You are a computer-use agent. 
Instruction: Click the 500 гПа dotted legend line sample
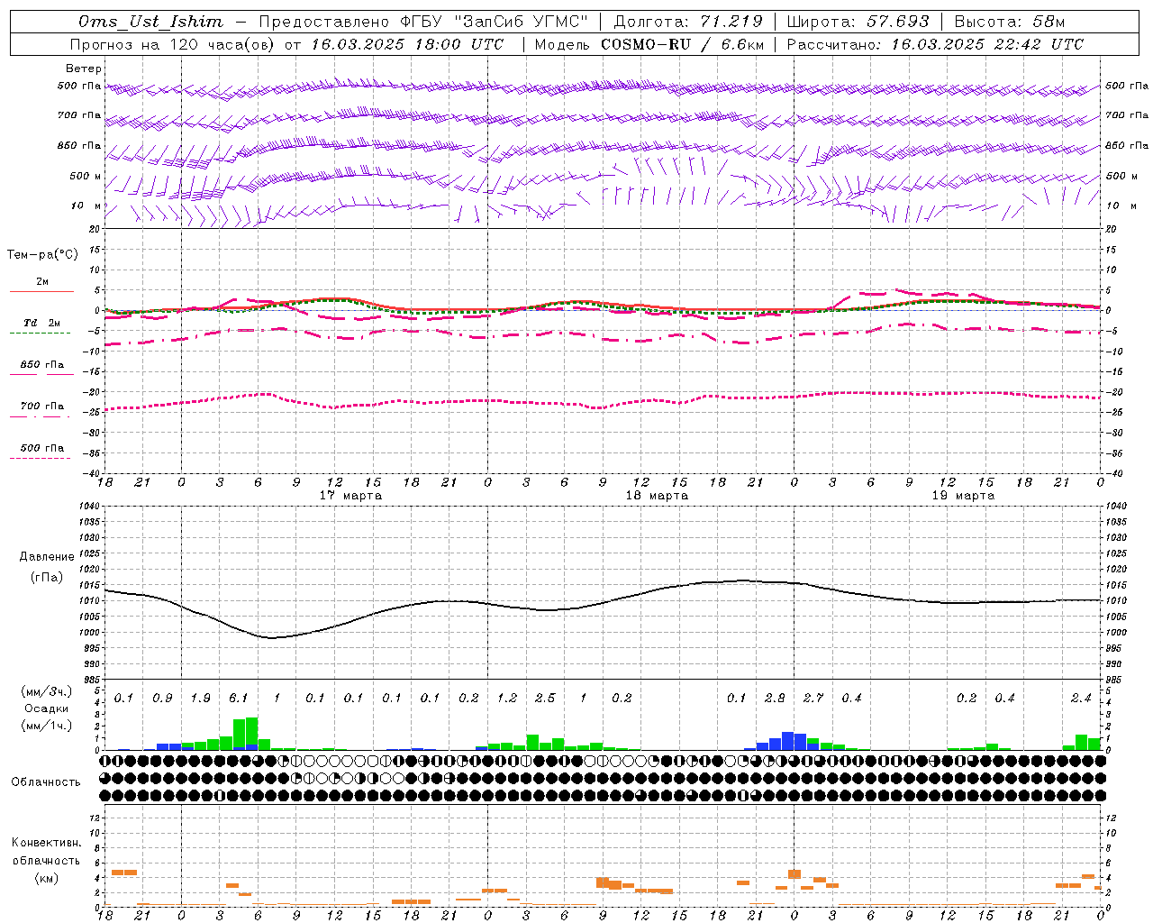click(40, 458)
